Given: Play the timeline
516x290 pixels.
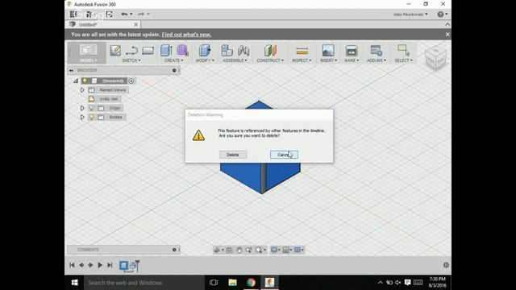Looking at the screenshot, I should click(100, 265).
